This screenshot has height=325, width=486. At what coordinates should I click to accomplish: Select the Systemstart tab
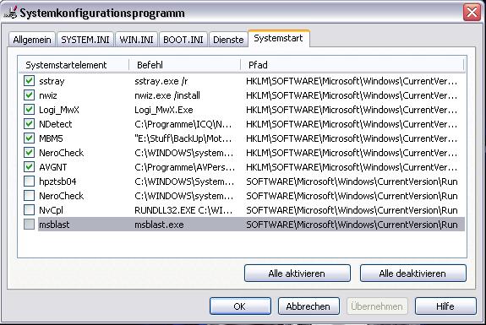(x=278, y=38)
